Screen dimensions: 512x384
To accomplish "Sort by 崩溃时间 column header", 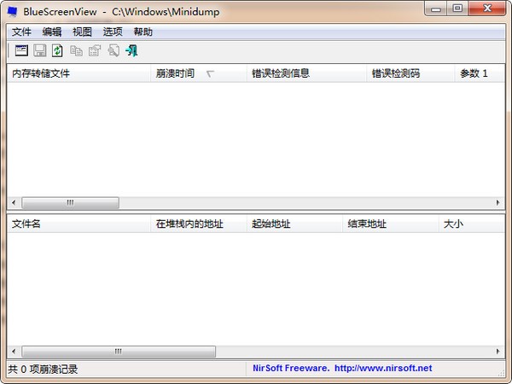I will point(199,73).
